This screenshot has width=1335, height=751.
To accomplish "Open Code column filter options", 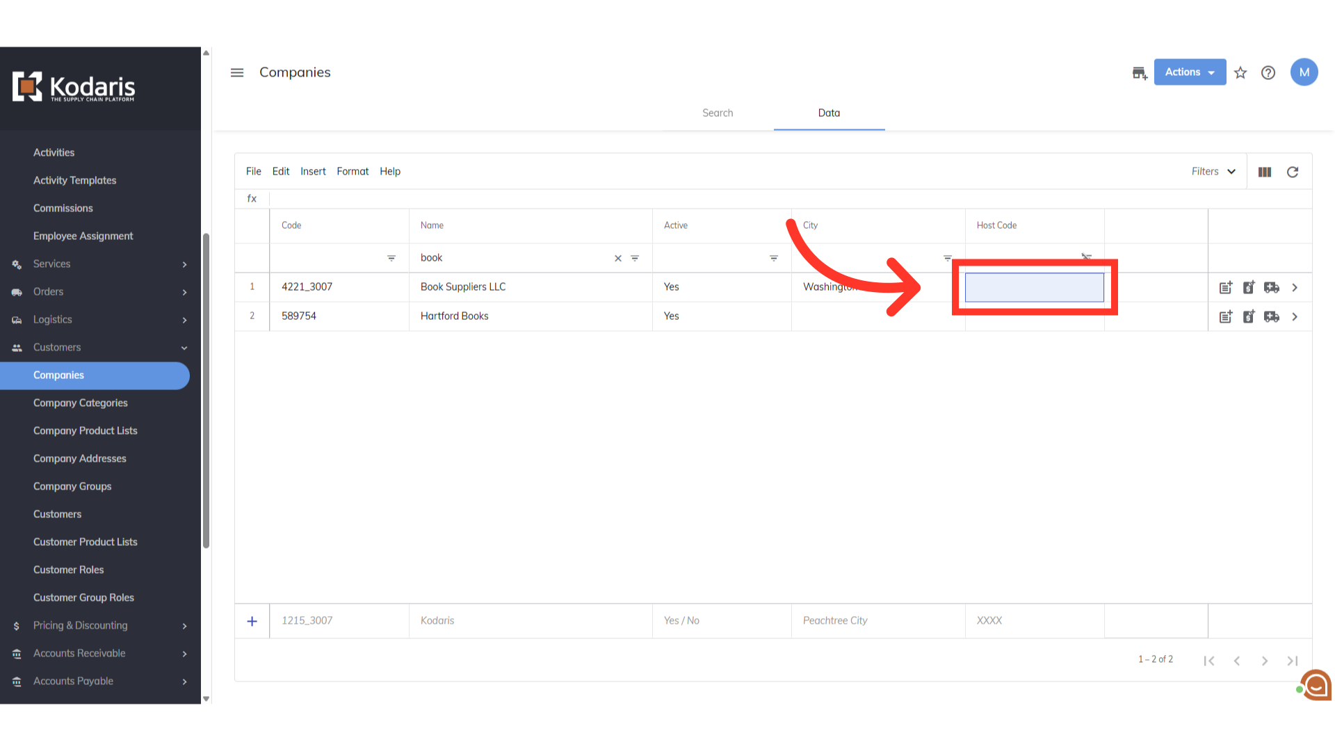I will pos(391,258).
